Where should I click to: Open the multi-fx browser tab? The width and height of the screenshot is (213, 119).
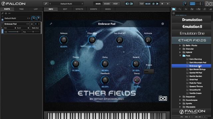(198, 9)
